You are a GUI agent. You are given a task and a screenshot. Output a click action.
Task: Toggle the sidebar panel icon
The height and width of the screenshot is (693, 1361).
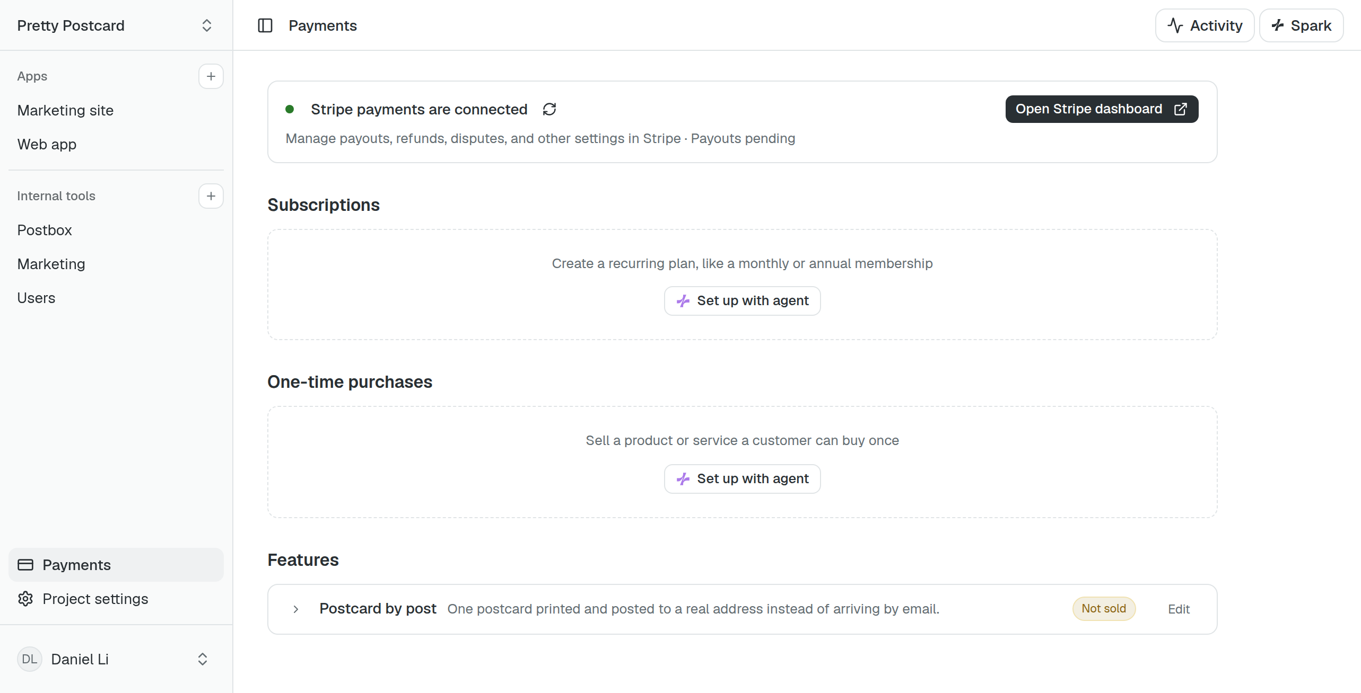(265, 25)
